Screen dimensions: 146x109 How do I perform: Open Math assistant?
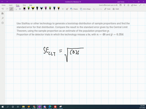coord(116,9)
